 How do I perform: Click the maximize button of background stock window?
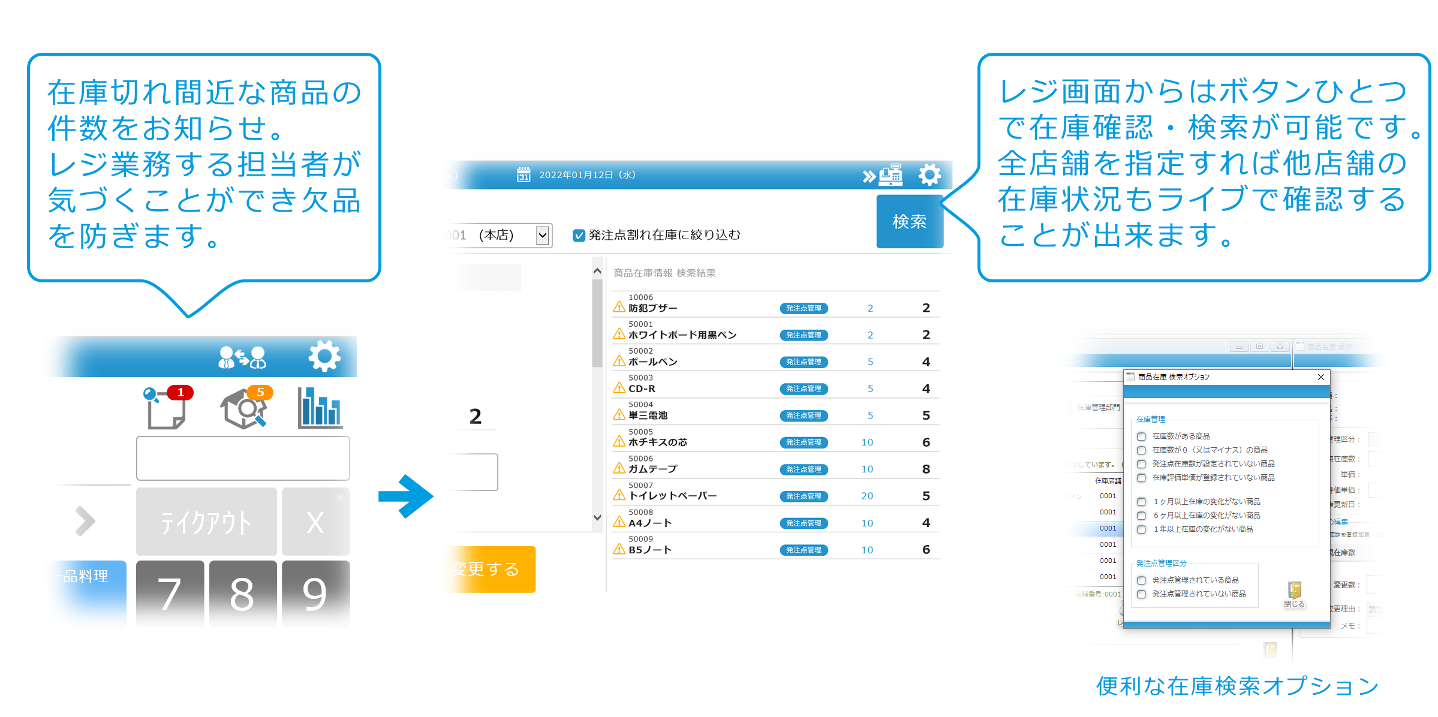[1259, 347]
